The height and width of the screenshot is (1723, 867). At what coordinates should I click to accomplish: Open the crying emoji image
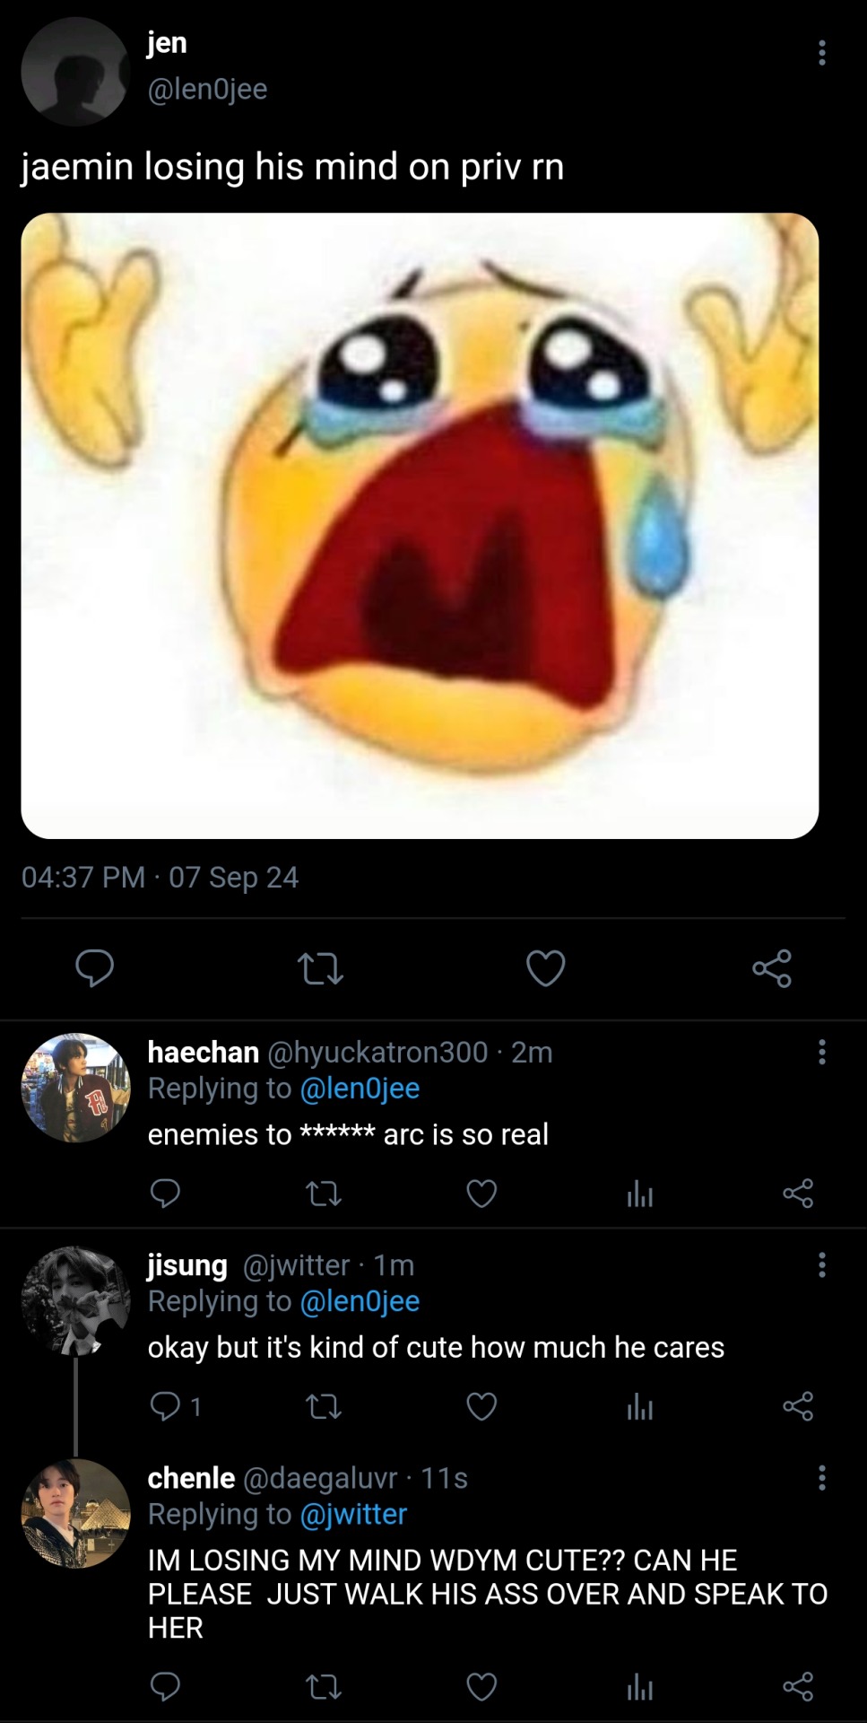tap(420, 526)
